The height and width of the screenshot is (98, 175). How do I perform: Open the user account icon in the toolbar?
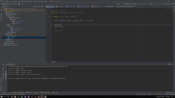tap(118, 4)
